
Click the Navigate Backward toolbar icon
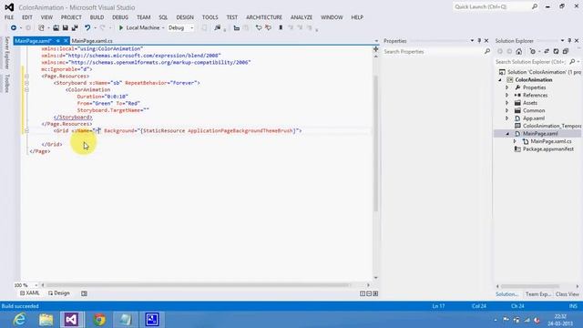[14, 28]
